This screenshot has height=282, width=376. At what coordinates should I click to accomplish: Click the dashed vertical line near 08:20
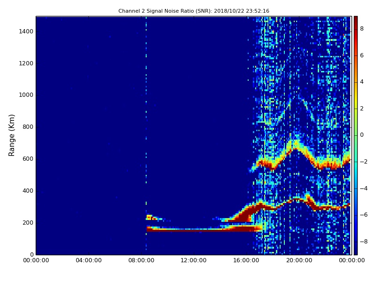(146, 135)
